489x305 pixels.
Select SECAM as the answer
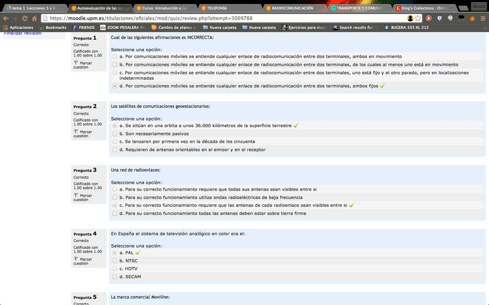(115, 277)
